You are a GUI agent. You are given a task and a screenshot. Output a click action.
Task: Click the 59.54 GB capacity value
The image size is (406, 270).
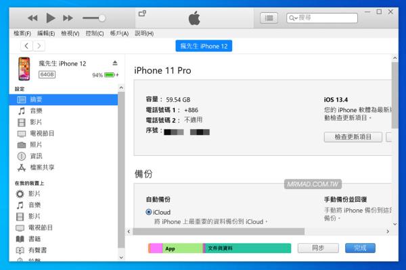click(x=178, y=100)
